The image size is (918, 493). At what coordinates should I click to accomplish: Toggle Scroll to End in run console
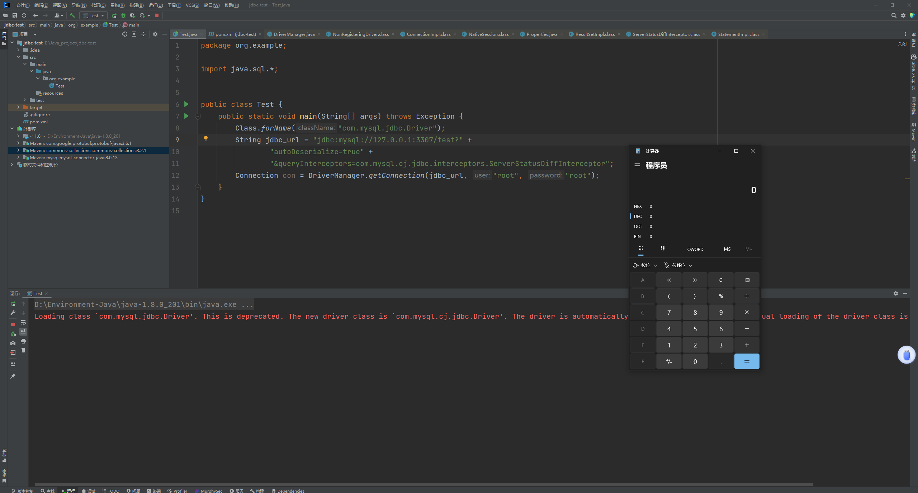click(x=23, y=332)
